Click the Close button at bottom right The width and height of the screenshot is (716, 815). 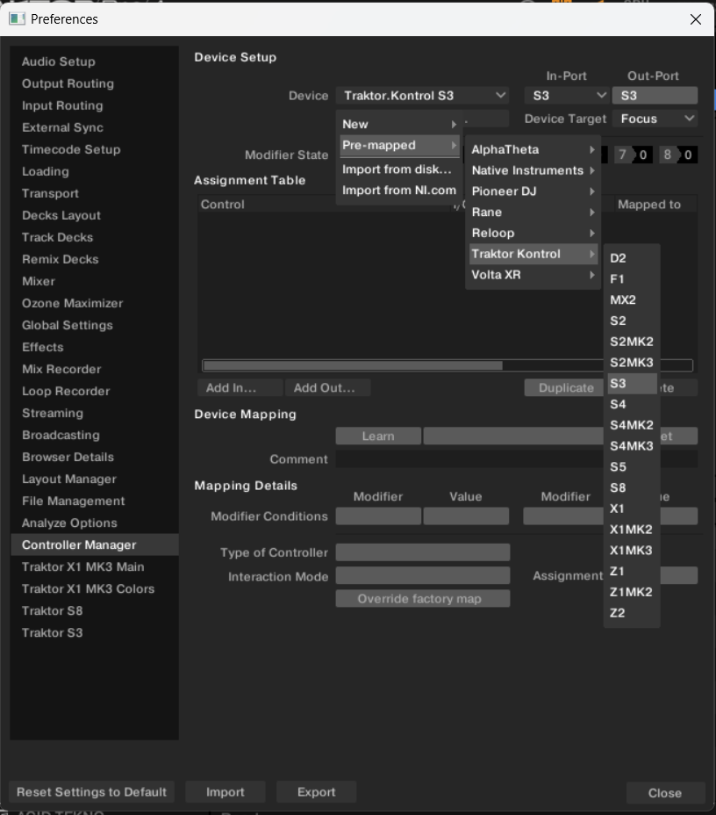(x=665, y=793)
